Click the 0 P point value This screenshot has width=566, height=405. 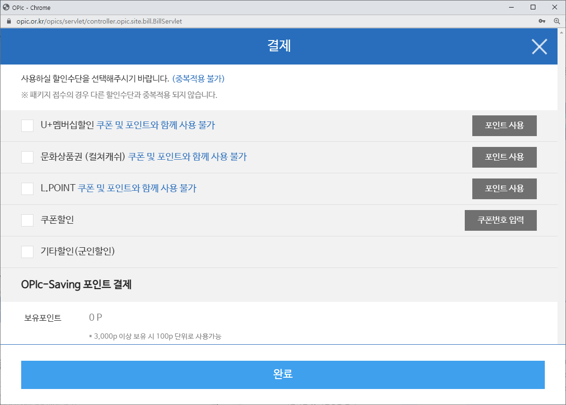(96, 318)
